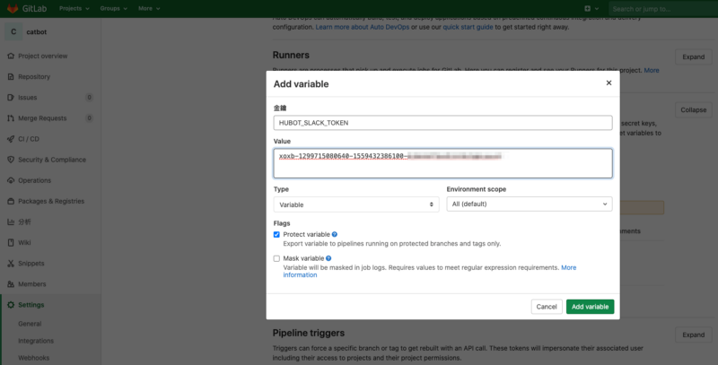The width and height of the screenshot is (718, 365).
Task: Open the Project overview home icon
Action: 11,56
